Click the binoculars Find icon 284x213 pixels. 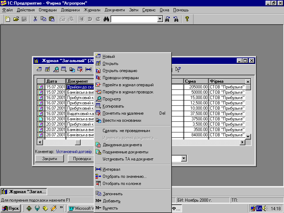pyautogui.click(x=106, y=19)
